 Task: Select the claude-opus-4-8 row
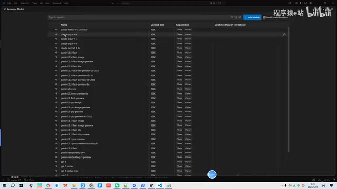(167, 44)
